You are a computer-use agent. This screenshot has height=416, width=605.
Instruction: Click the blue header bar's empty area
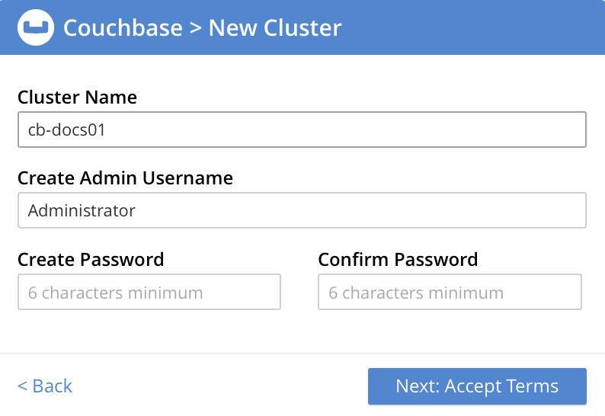coord(472,27)
